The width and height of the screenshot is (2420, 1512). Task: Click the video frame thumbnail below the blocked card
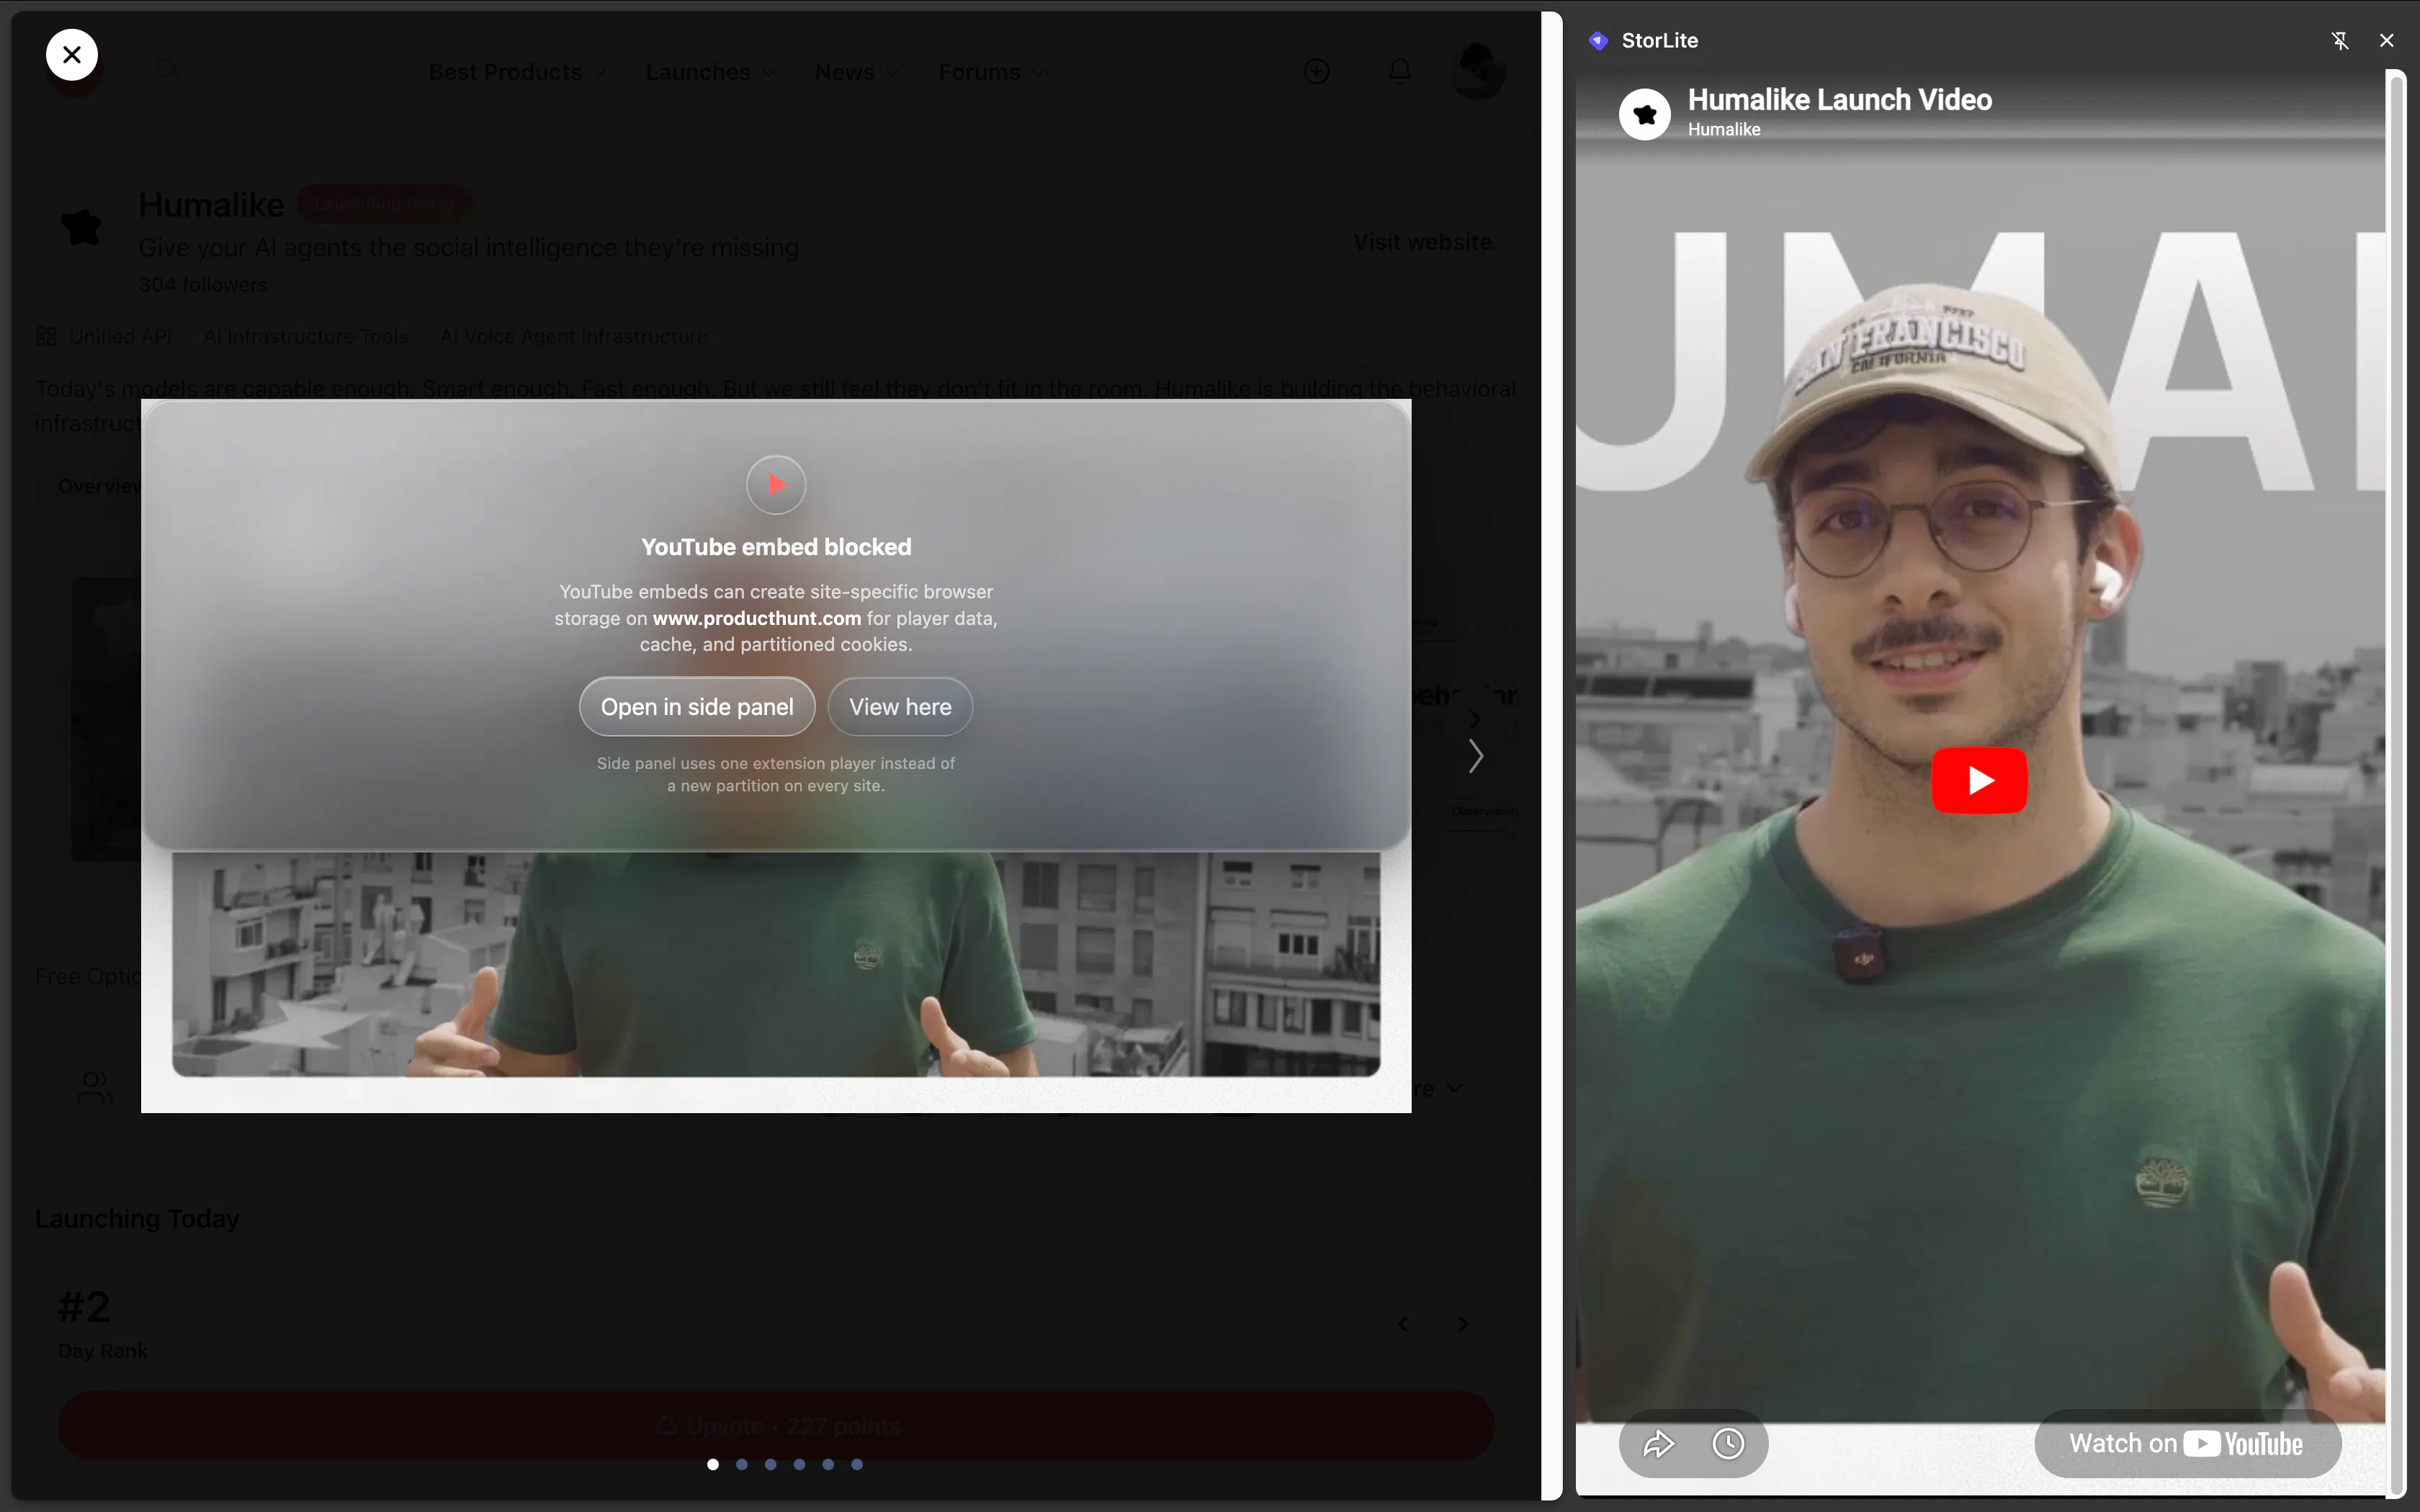pos(776,964)
